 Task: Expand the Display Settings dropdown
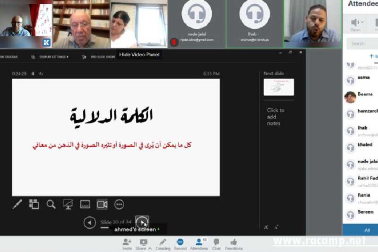[54, 57]
